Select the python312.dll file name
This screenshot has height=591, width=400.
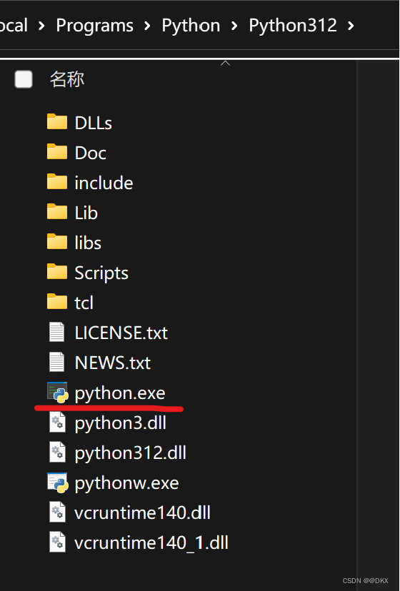[x=131, y=453]
